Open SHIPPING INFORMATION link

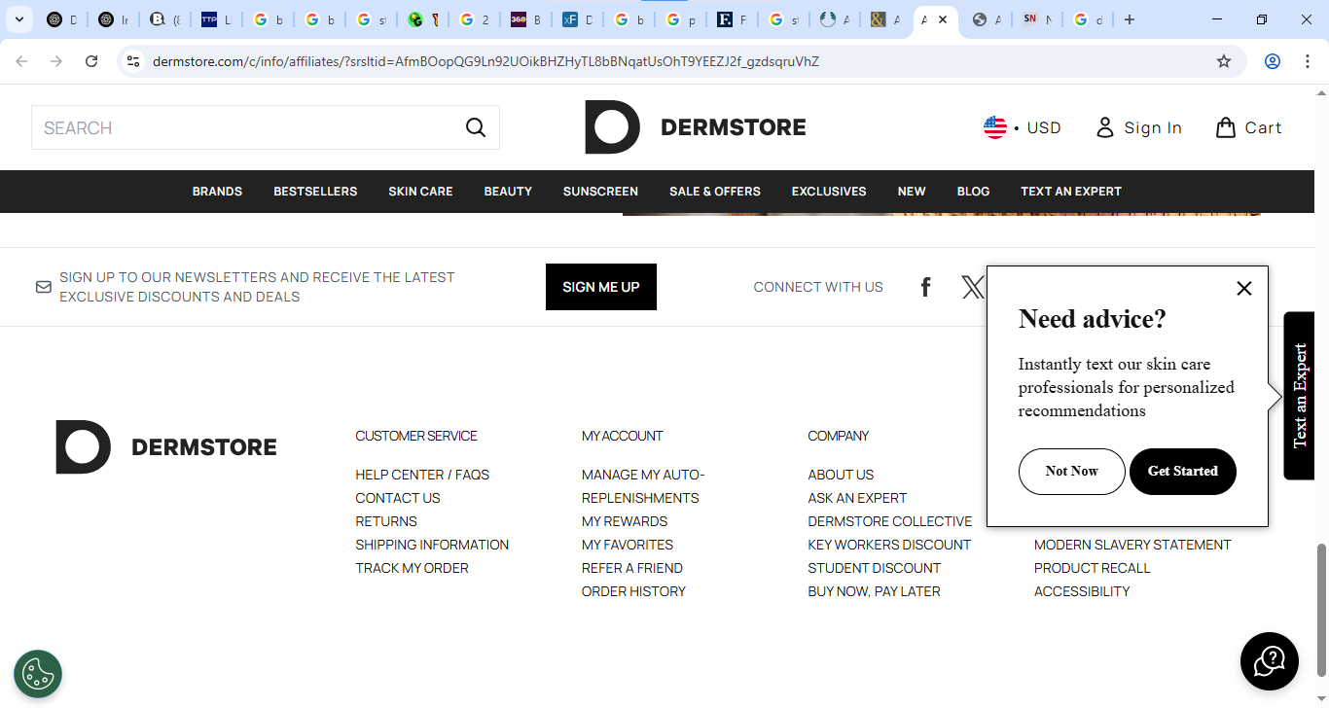[432, 545]
